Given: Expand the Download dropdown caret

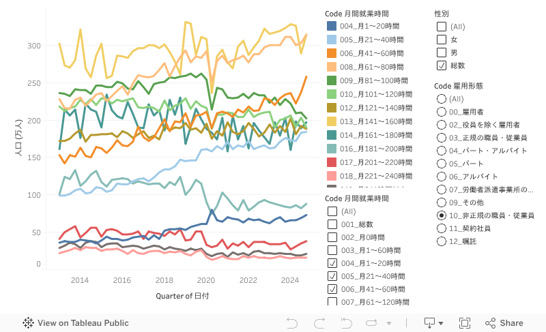Looking at the screenshot, I should (441, 323).
